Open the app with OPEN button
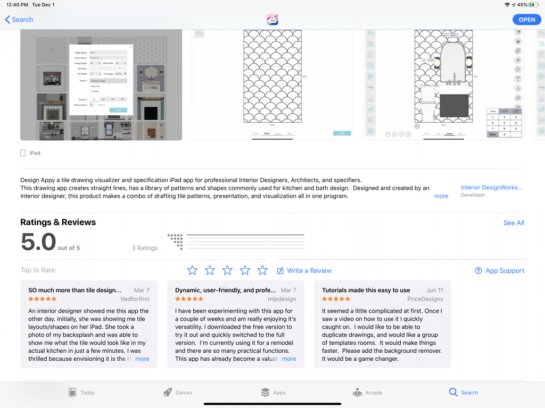 click(526, 20)
